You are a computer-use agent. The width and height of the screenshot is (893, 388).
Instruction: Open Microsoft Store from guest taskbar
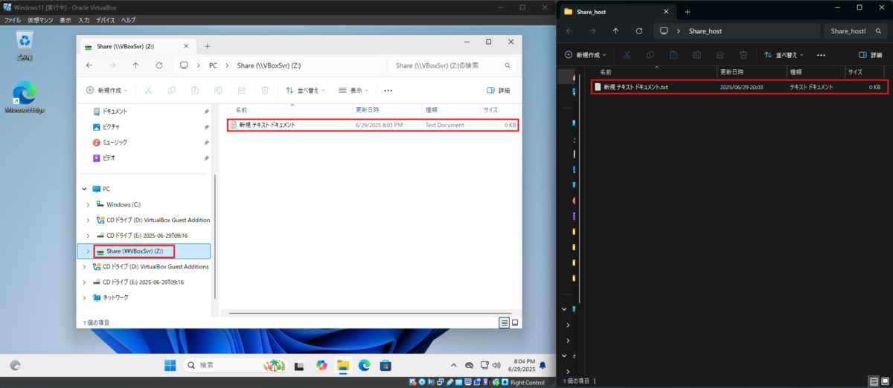tap(385, 365)
